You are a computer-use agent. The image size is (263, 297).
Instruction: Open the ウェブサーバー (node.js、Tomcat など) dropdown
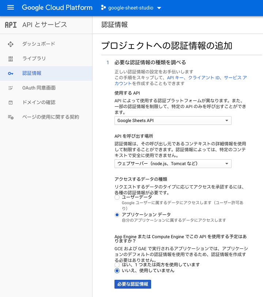click(x=173, y=164)
